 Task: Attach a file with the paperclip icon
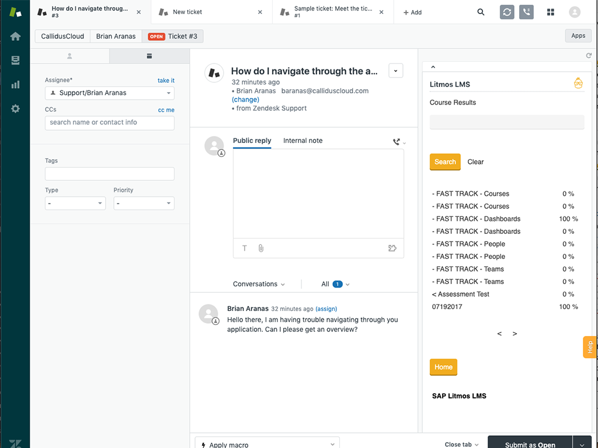pos(261,249)
